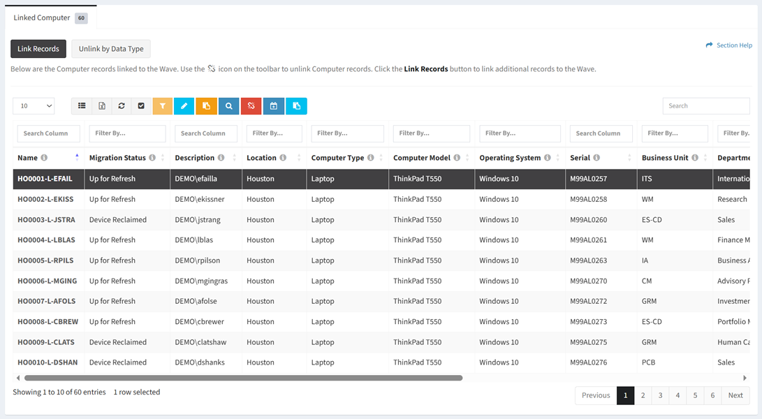Go to page 3 of results
The height and width of the screenshot is (419, 762).
(x=660, y=395)
